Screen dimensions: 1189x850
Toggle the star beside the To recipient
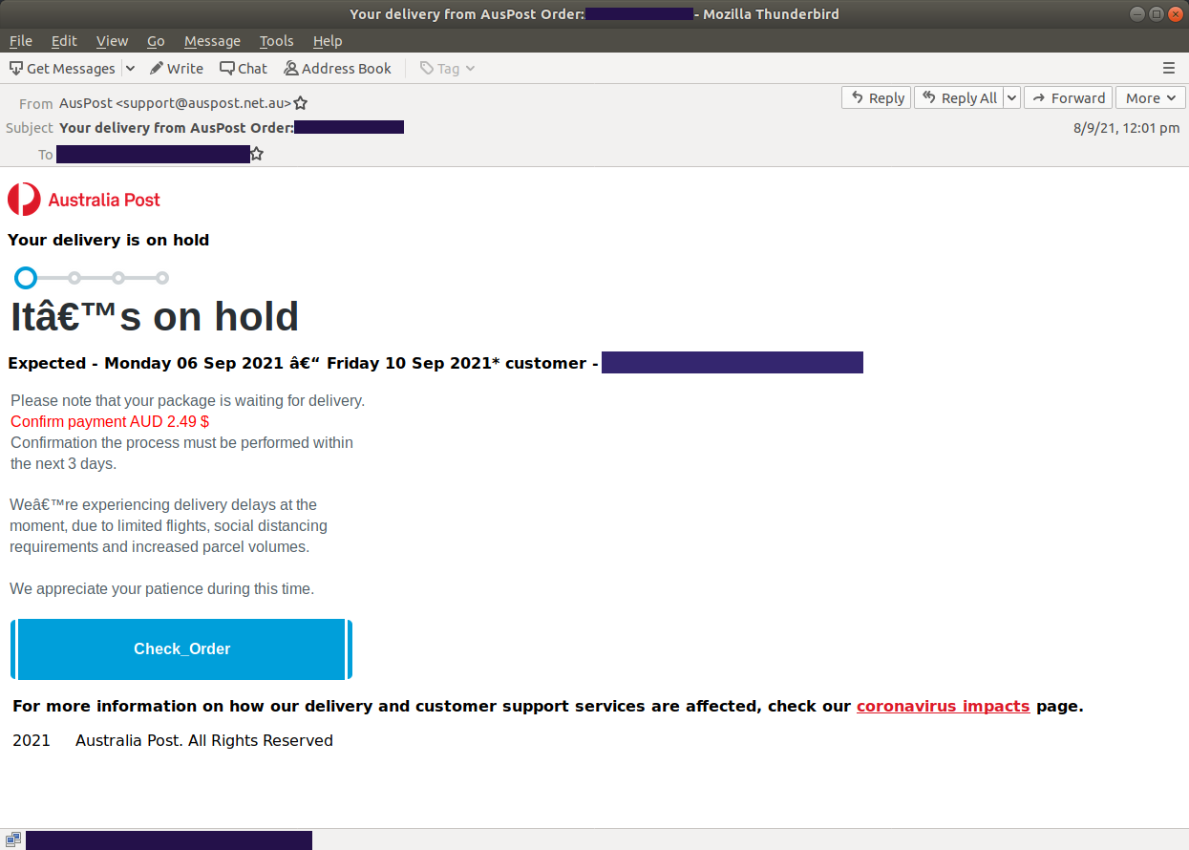click(x=256, y=153)
